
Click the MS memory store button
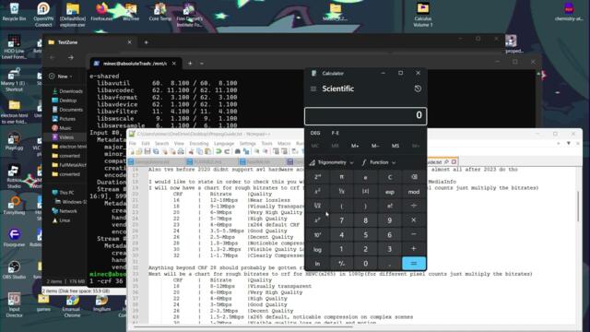395,146
